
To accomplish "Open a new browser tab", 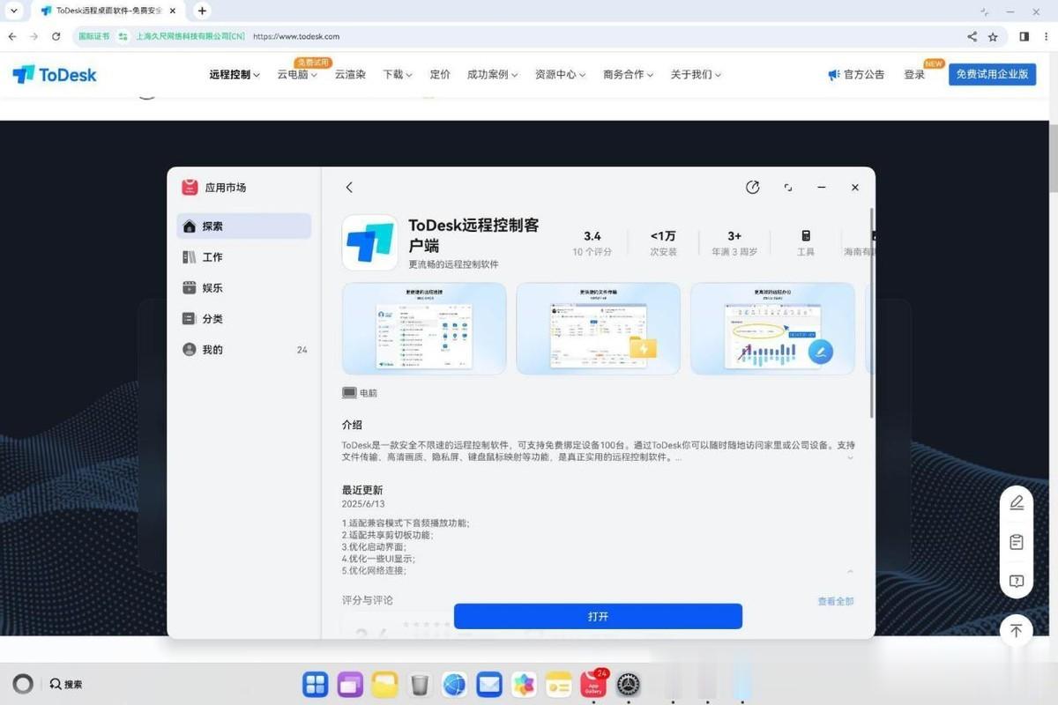I will [202, 11].
